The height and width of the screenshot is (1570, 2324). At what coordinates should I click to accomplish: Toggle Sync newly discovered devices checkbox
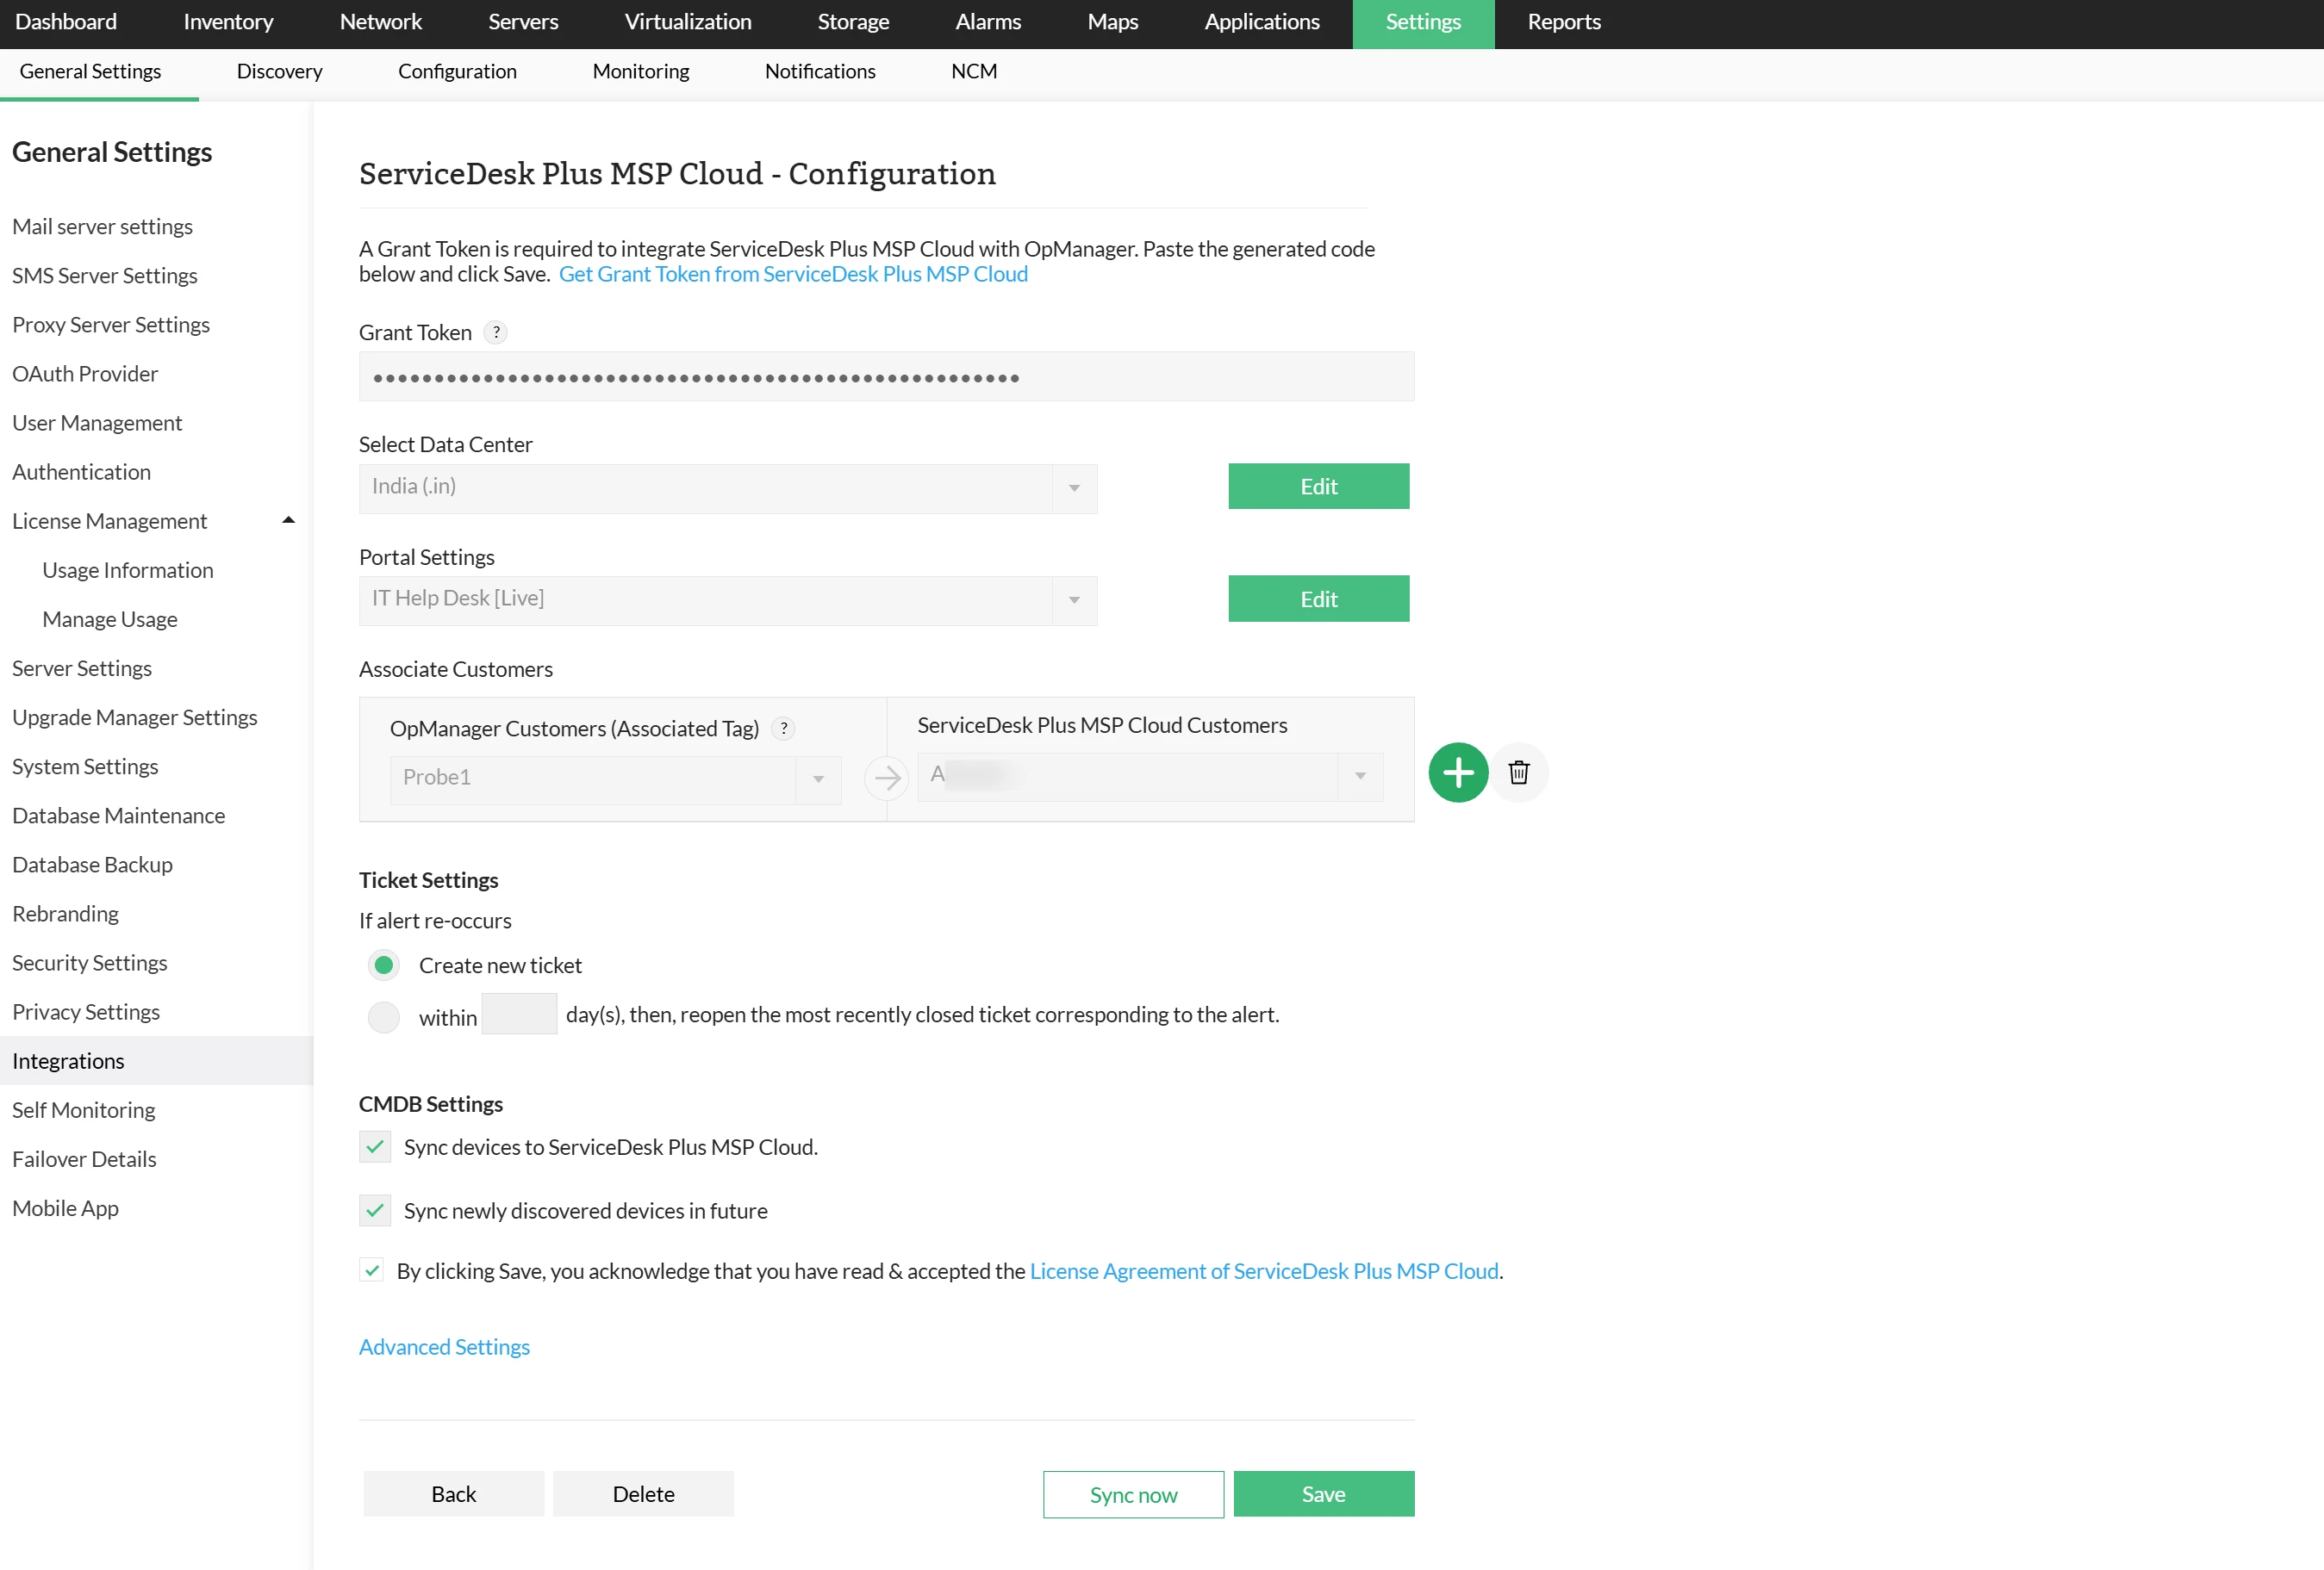[x=375, y=1211]
